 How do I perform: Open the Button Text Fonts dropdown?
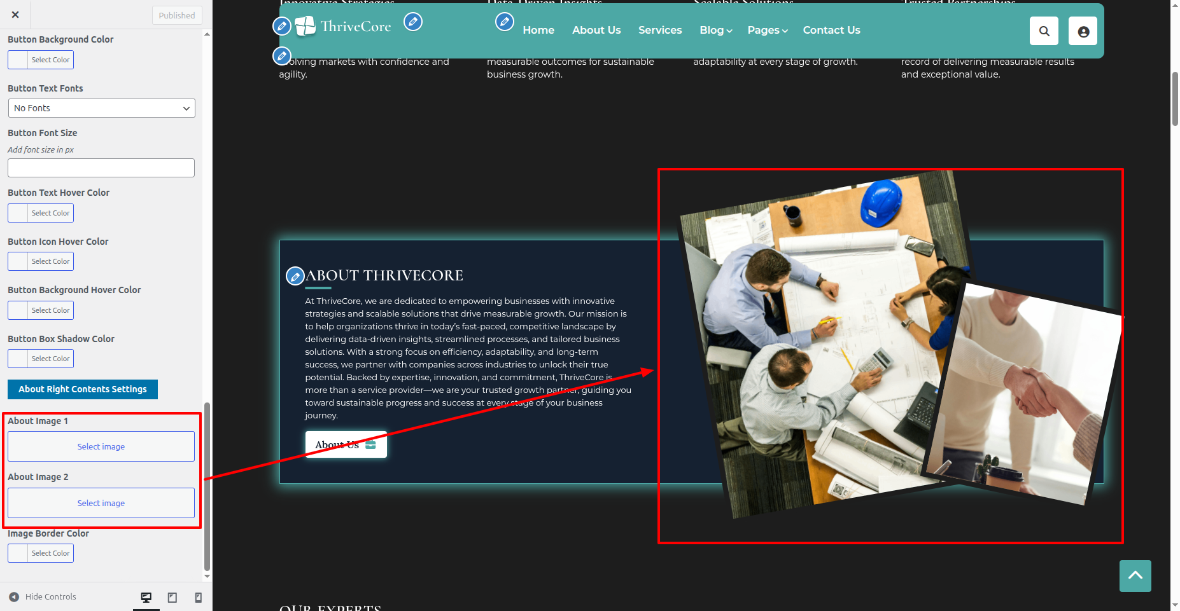pyautogui.click(x=101, y=108)
